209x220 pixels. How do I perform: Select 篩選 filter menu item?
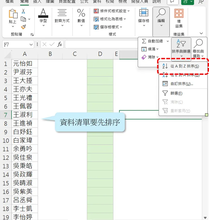pyautogui.click(x=183, y=93)
